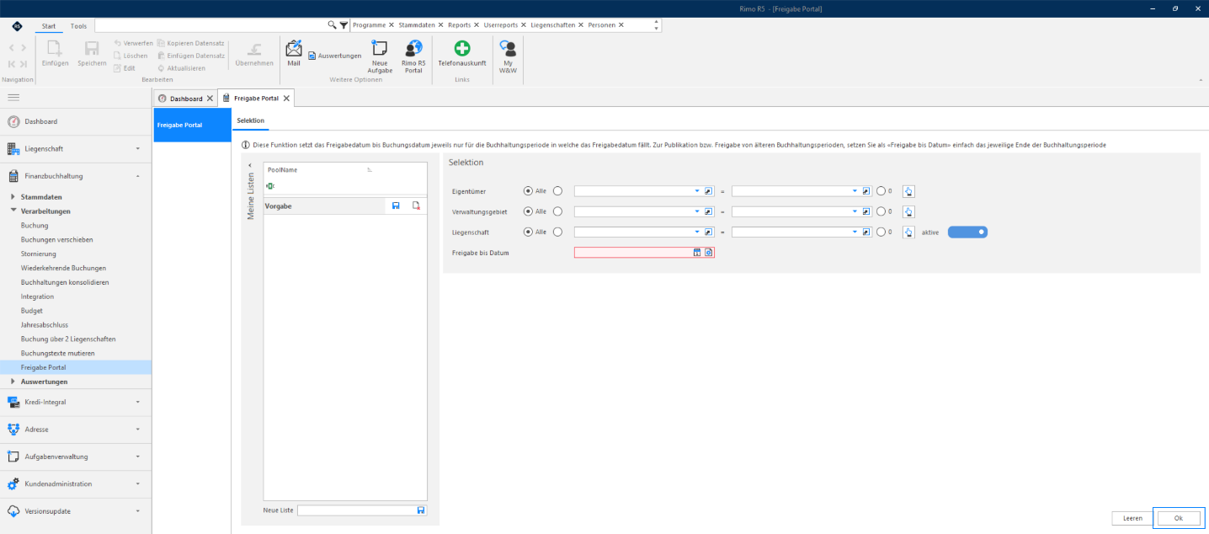Click the Ok button
This screenshot has height=534, width=1209.
1178,518
